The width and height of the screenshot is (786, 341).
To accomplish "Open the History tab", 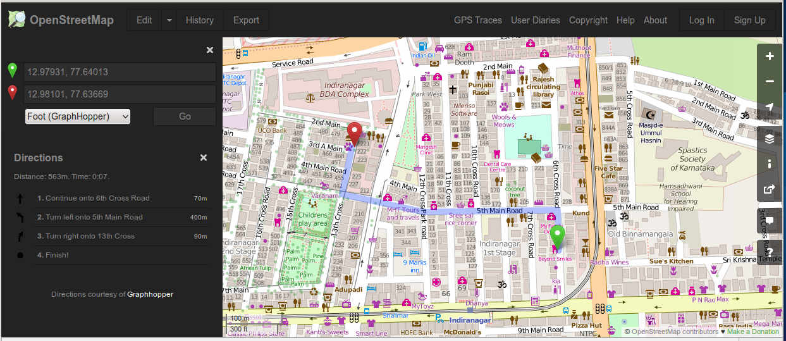I will [x=200, y=20].
